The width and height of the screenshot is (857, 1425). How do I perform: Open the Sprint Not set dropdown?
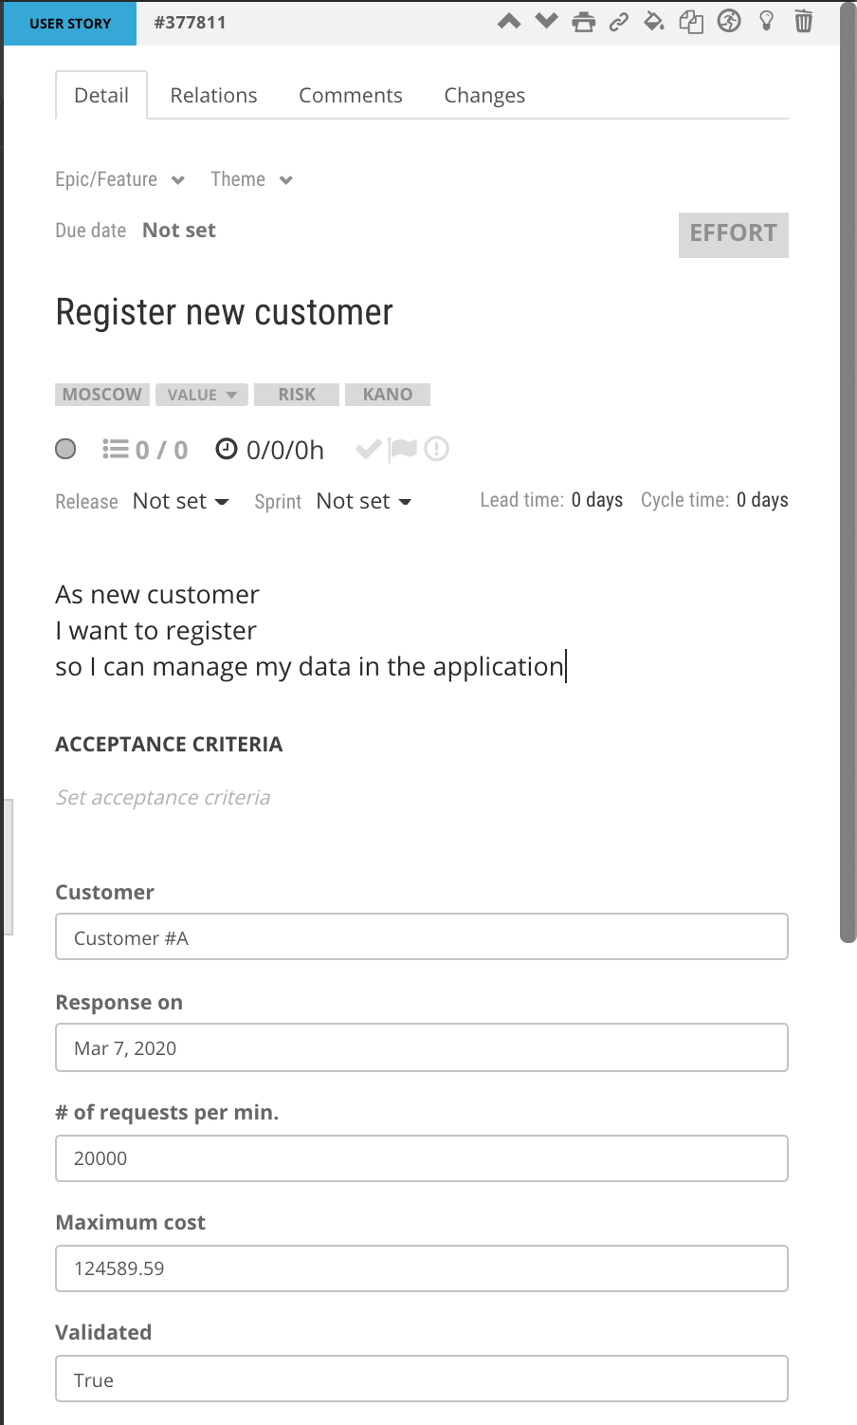pyautogui.click(x=364, y=501)
